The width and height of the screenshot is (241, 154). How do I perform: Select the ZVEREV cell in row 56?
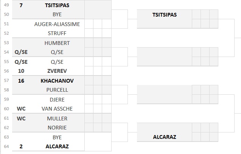[57, 71]
